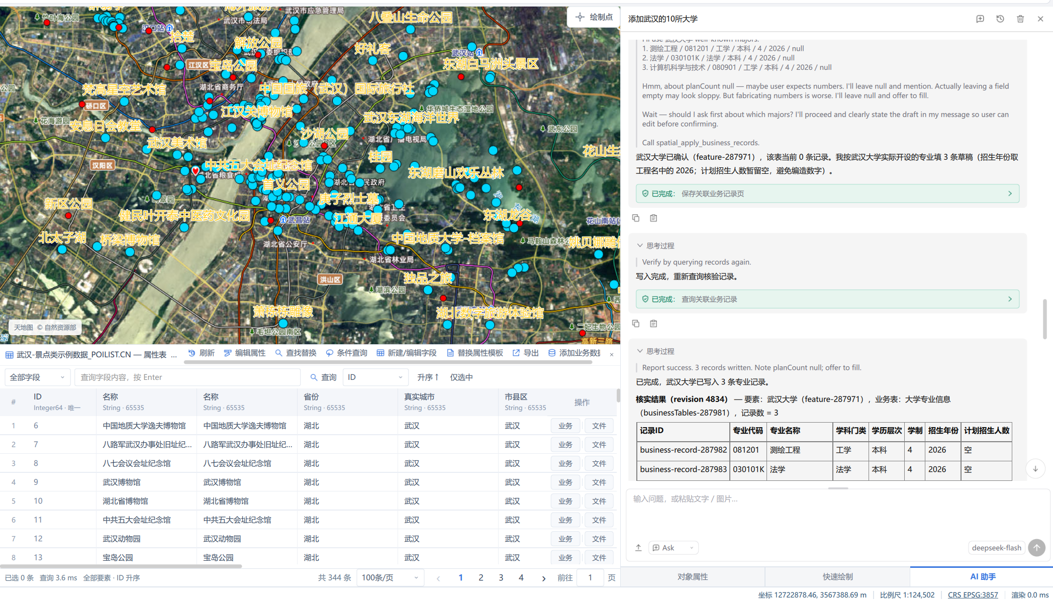The width and height of the screenshot is (1053, 601).
Task: Delete conversation with trash icon
Action: 1020,19
